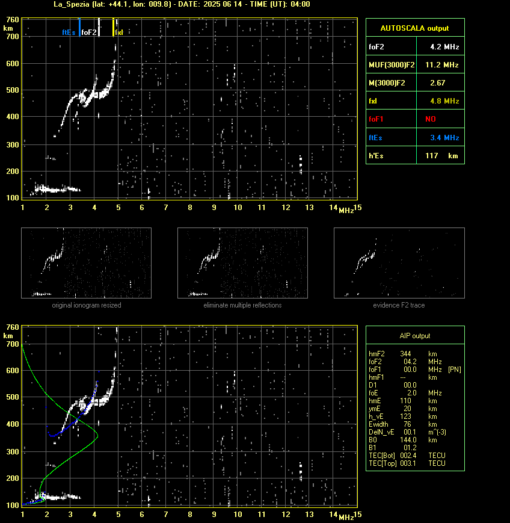Click the '760' height label on top ionogram

(13, 20)
